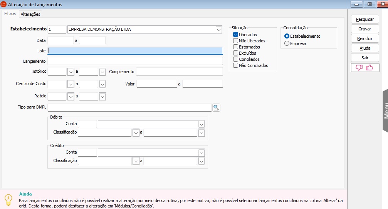Image resolution: width=388 pixels, height=209 pixels.
Task: Select the Filtros tab
Action: click(10, 13)
